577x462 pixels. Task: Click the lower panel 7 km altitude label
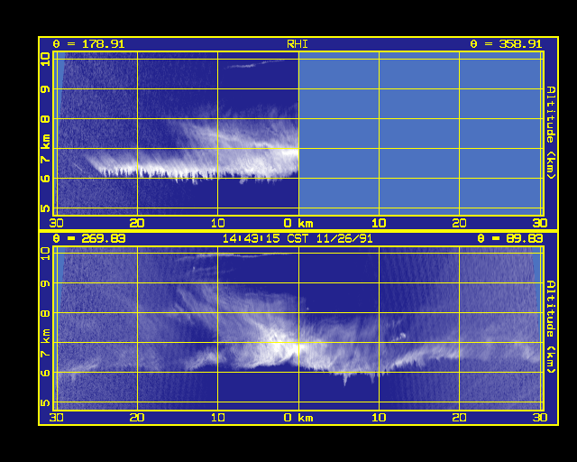pyautogui.click(x=45, y=343)
